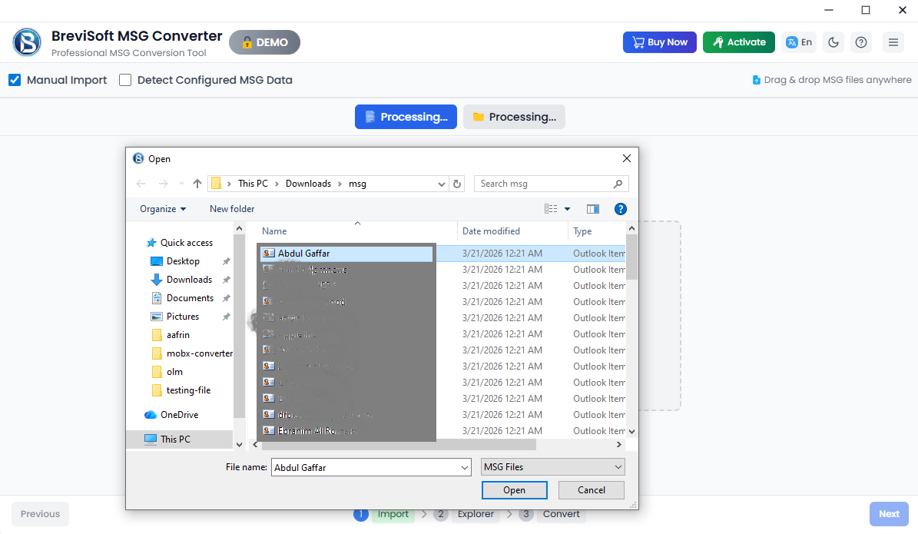Click the Buy Now button

[x=660, y=42]
